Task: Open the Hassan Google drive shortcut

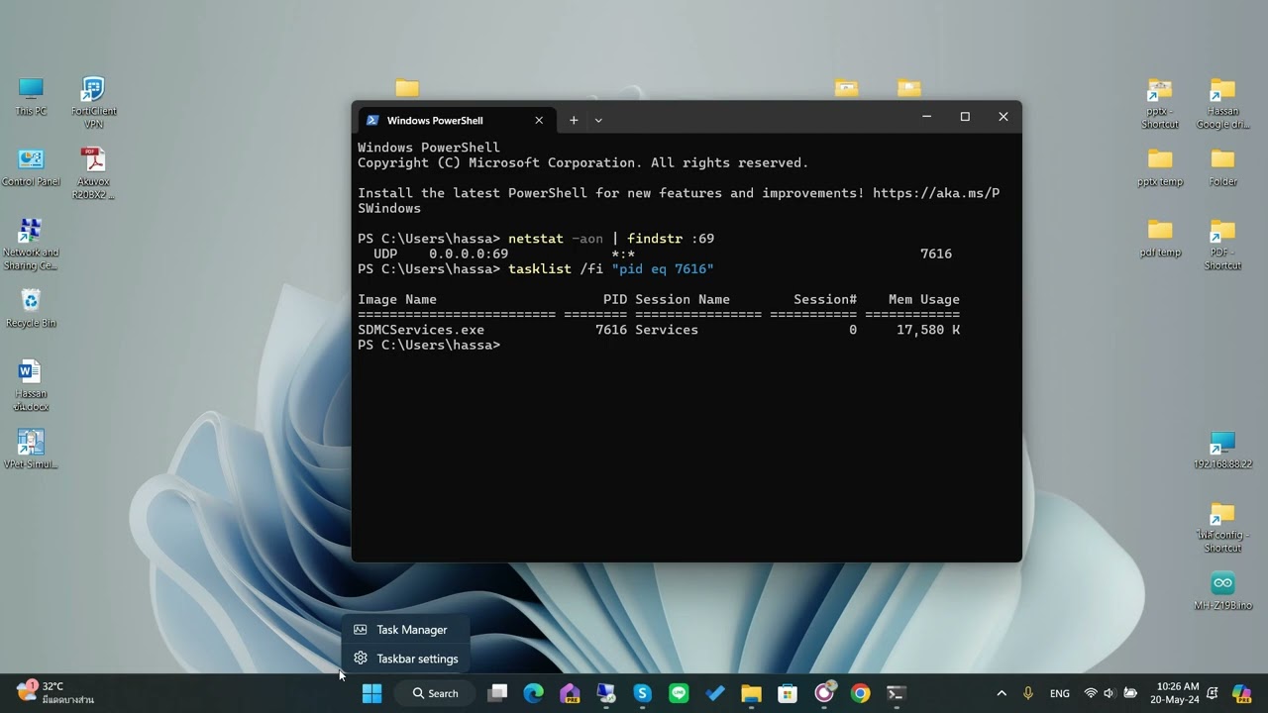Action: [1222, 103]
